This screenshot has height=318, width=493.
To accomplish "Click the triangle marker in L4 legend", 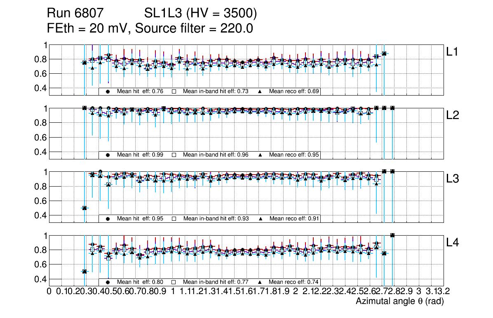I will pyautogui.click(x=261, y=282).
